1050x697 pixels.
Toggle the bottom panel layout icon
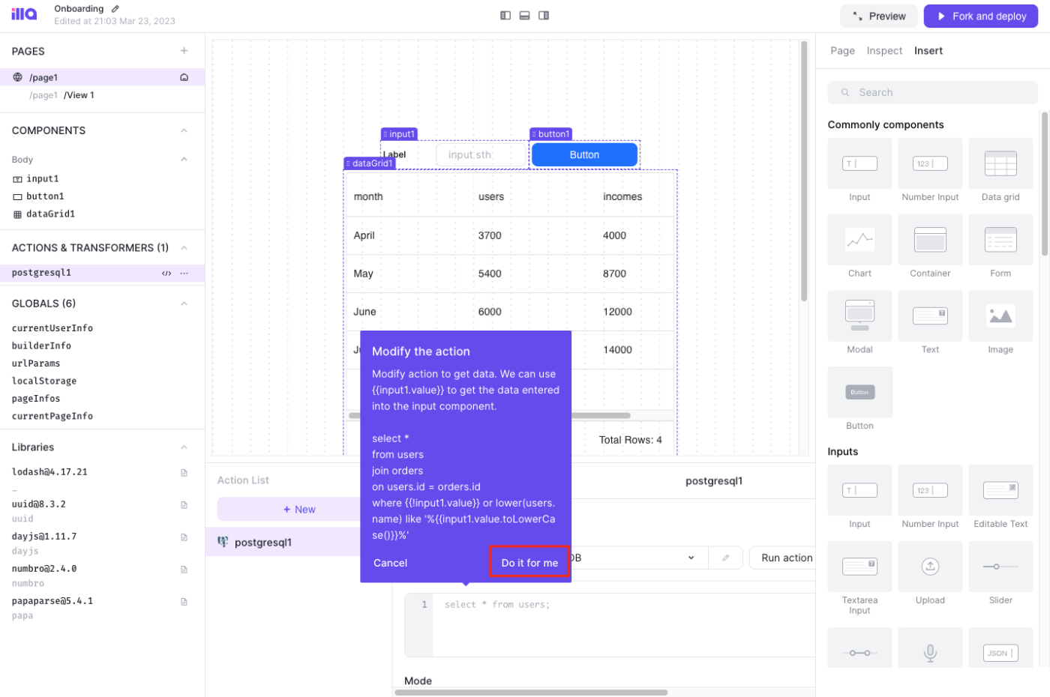tap(525, 15)
